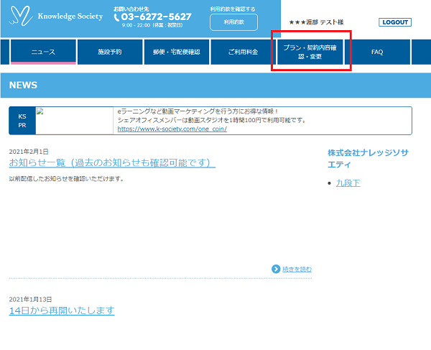Click the Knowledge Society heart logo icon
Screen dimensions: 431x350
(x=22, y=17)
